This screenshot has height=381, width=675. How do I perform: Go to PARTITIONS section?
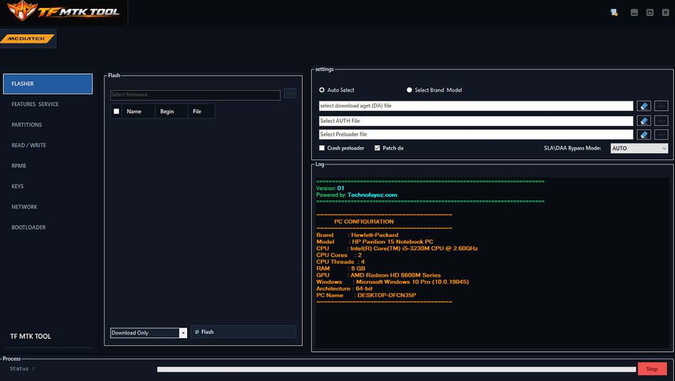tap(26, 125)
